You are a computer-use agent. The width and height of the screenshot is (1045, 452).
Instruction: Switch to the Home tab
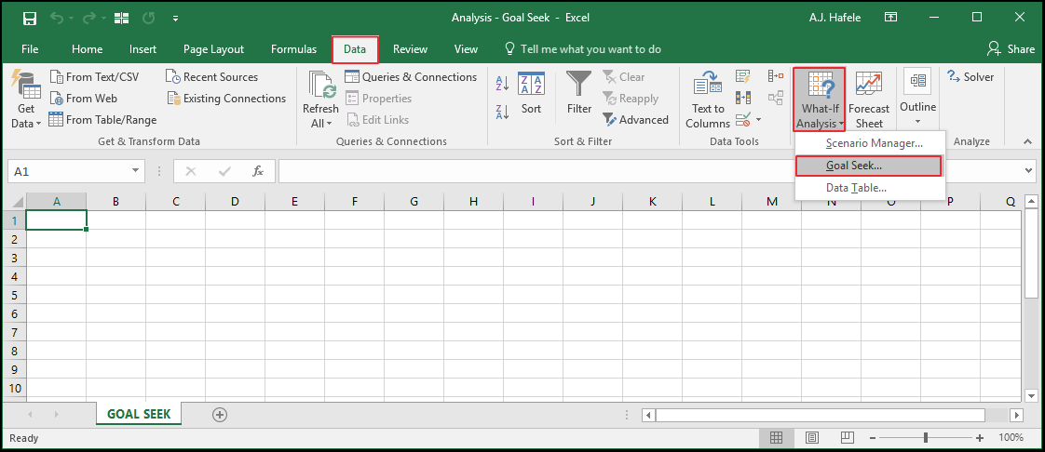(88, 49)
